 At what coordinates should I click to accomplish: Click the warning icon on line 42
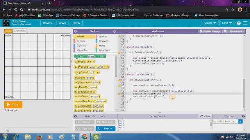click(119, 36)
